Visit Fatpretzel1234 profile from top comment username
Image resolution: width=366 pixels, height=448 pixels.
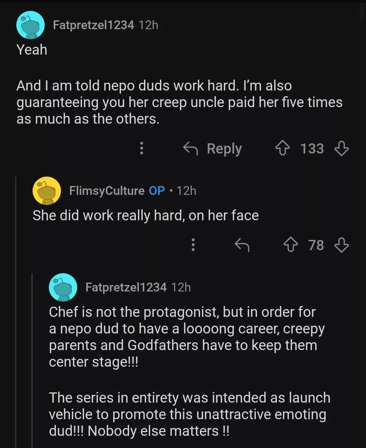(x=94, y=25)
